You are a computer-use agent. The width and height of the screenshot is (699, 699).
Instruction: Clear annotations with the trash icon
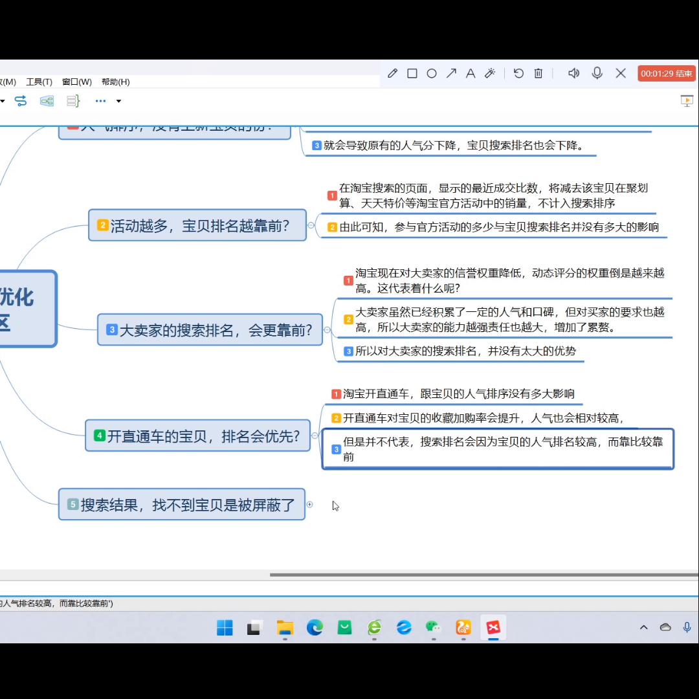pyautogui.click(x=538, y=73)
